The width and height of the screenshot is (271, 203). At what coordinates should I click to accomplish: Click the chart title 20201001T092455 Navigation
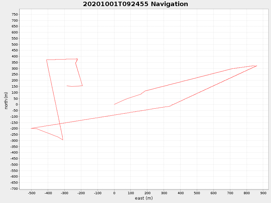coord(135,4)
